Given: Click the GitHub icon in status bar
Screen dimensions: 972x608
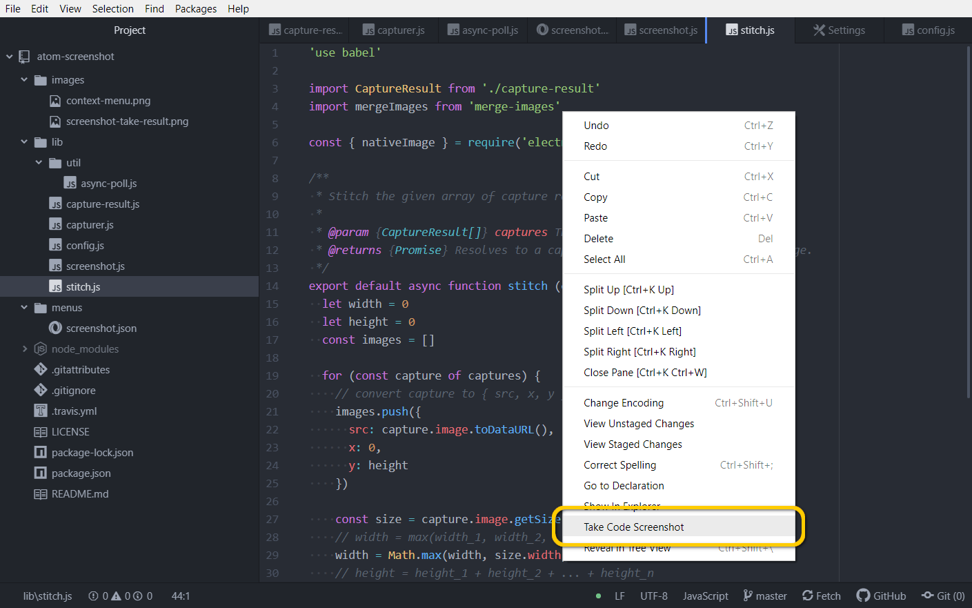Looking at the screenshot, I should (863, 596).
